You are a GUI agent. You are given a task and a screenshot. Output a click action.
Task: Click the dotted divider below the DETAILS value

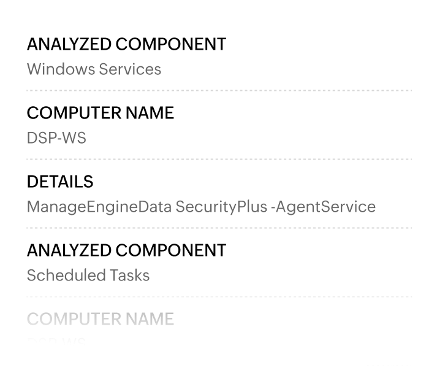coord(219,228)
